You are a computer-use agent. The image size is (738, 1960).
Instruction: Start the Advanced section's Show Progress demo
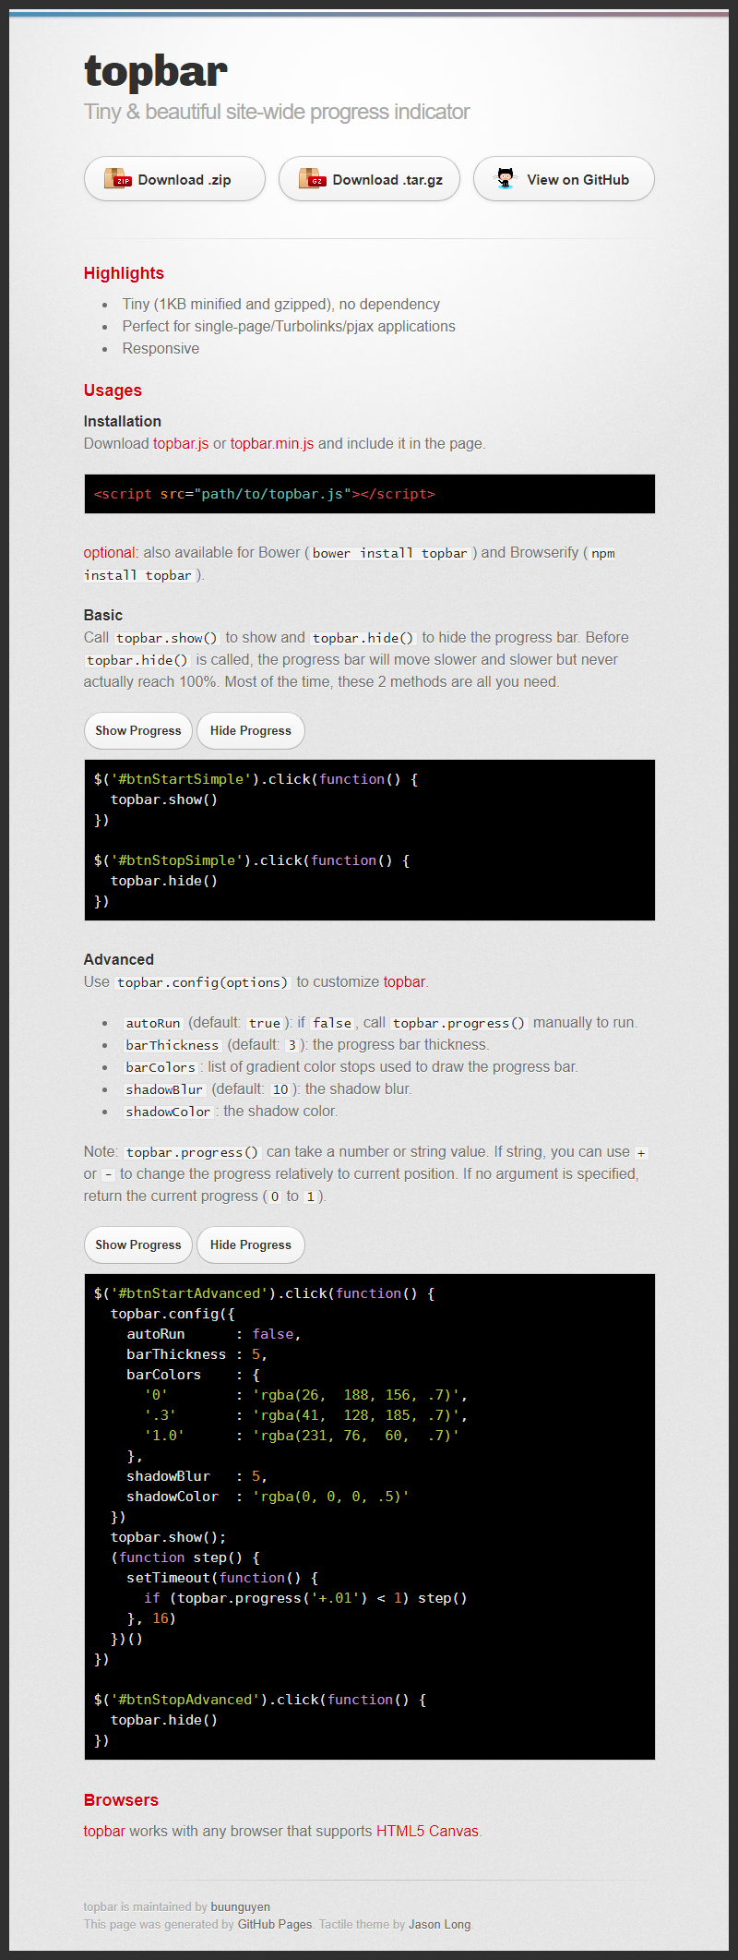[138, 1245]
